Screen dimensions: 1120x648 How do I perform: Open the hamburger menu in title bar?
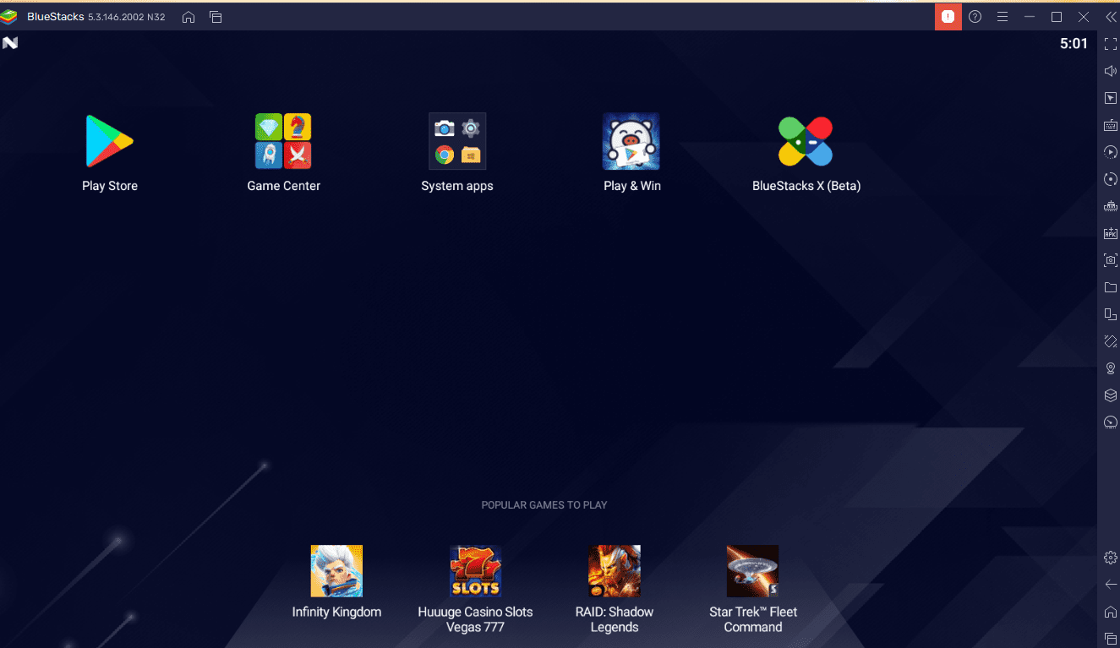[1002, 17]
